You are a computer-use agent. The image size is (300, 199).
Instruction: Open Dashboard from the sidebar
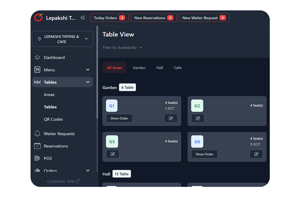coord(54,57)
